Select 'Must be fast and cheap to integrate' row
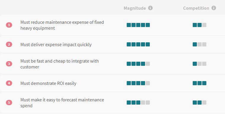Viewport: 225px width, 114px height. click(x=112, y=64)
